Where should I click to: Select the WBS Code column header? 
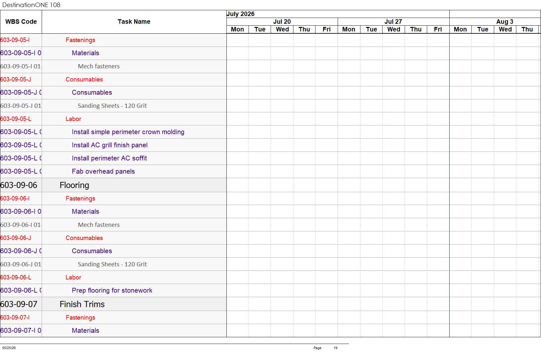click(x=21, y=22)
